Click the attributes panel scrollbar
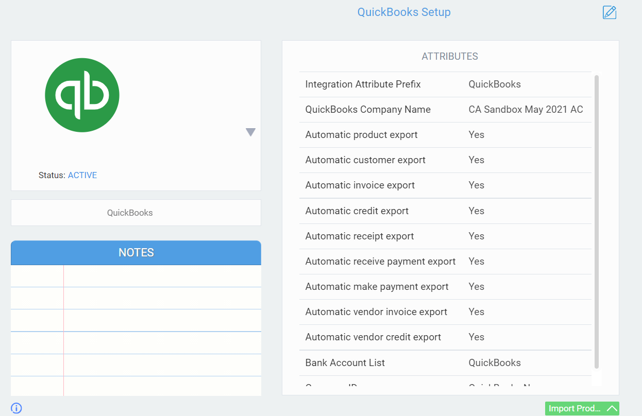Image resolution: width=642 pixels, height=416 pixels. pos(597,221)
